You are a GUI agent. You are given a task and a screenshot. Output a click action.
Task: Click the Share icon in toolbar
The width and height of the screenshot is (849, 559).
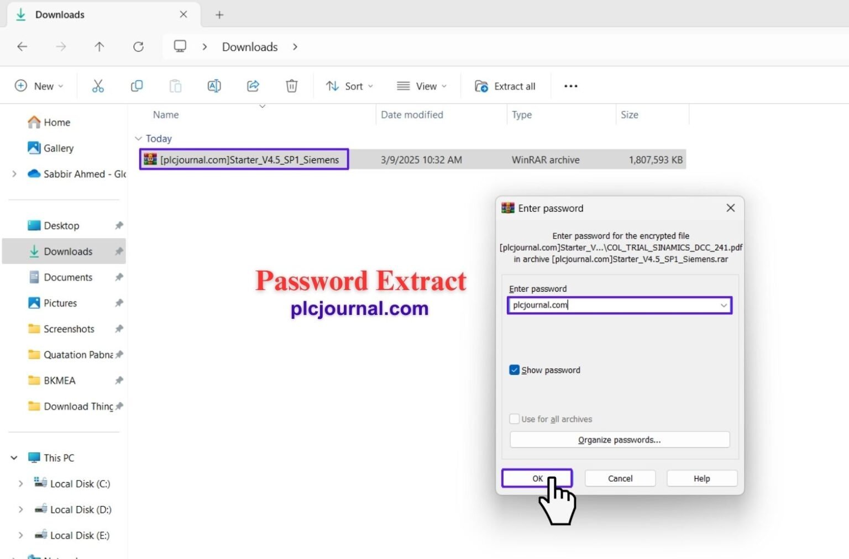pyautogui.click(x=253, y=86)
